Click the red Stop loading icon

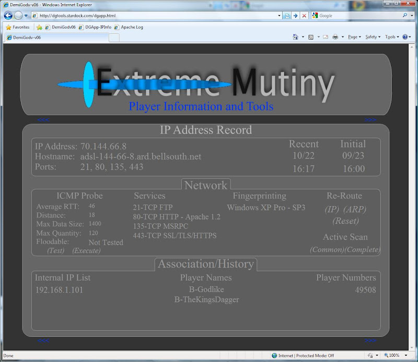[x=304, y=16]
